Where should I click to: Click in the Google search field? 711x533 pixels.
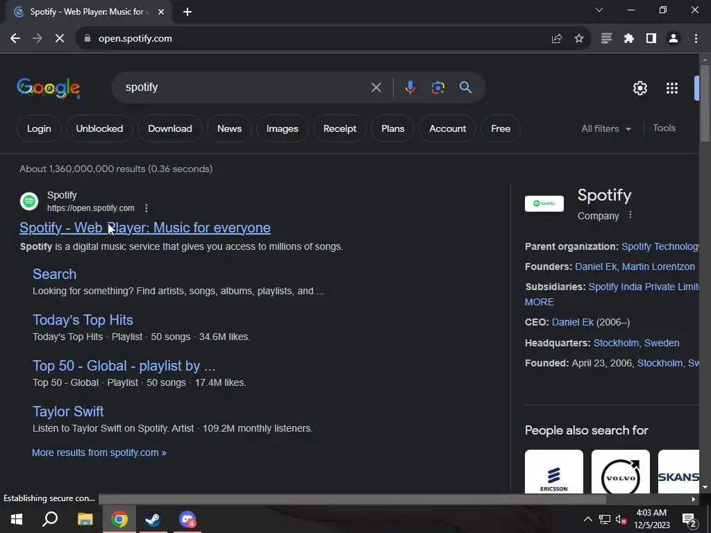(245, 87)
